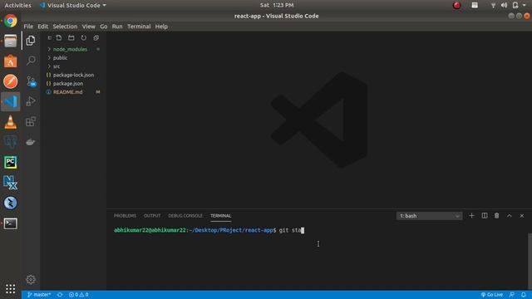Open the Go menu
Screen dimensions: 532x299
pos(103,27)
